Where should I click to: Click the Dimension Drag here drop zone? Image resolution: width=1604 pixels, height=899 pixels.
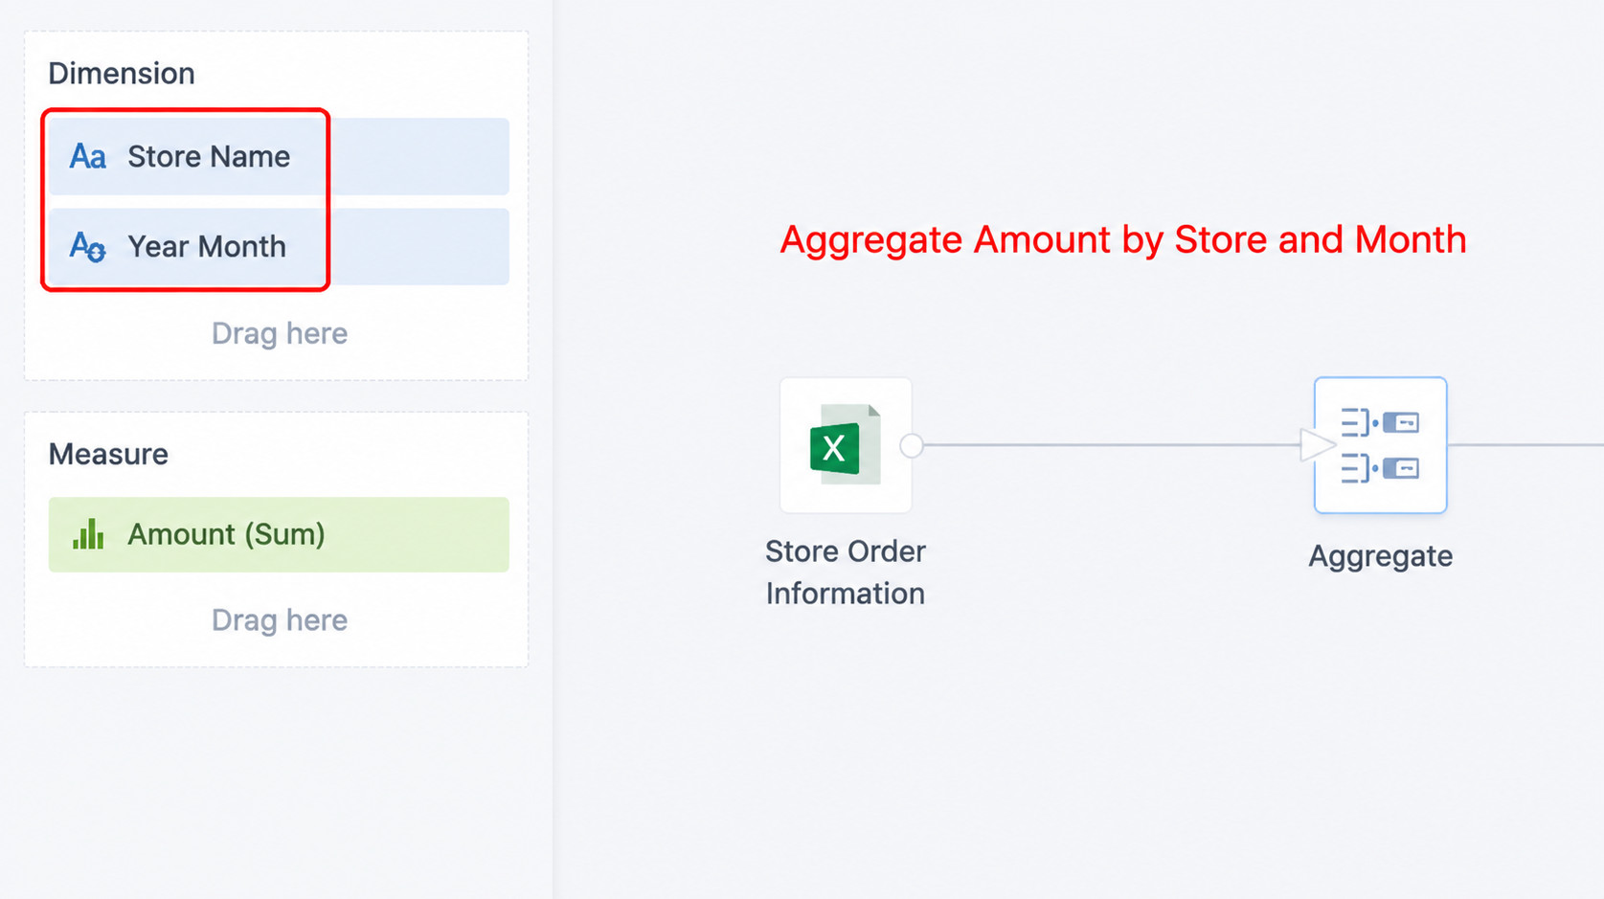point(279,333)
